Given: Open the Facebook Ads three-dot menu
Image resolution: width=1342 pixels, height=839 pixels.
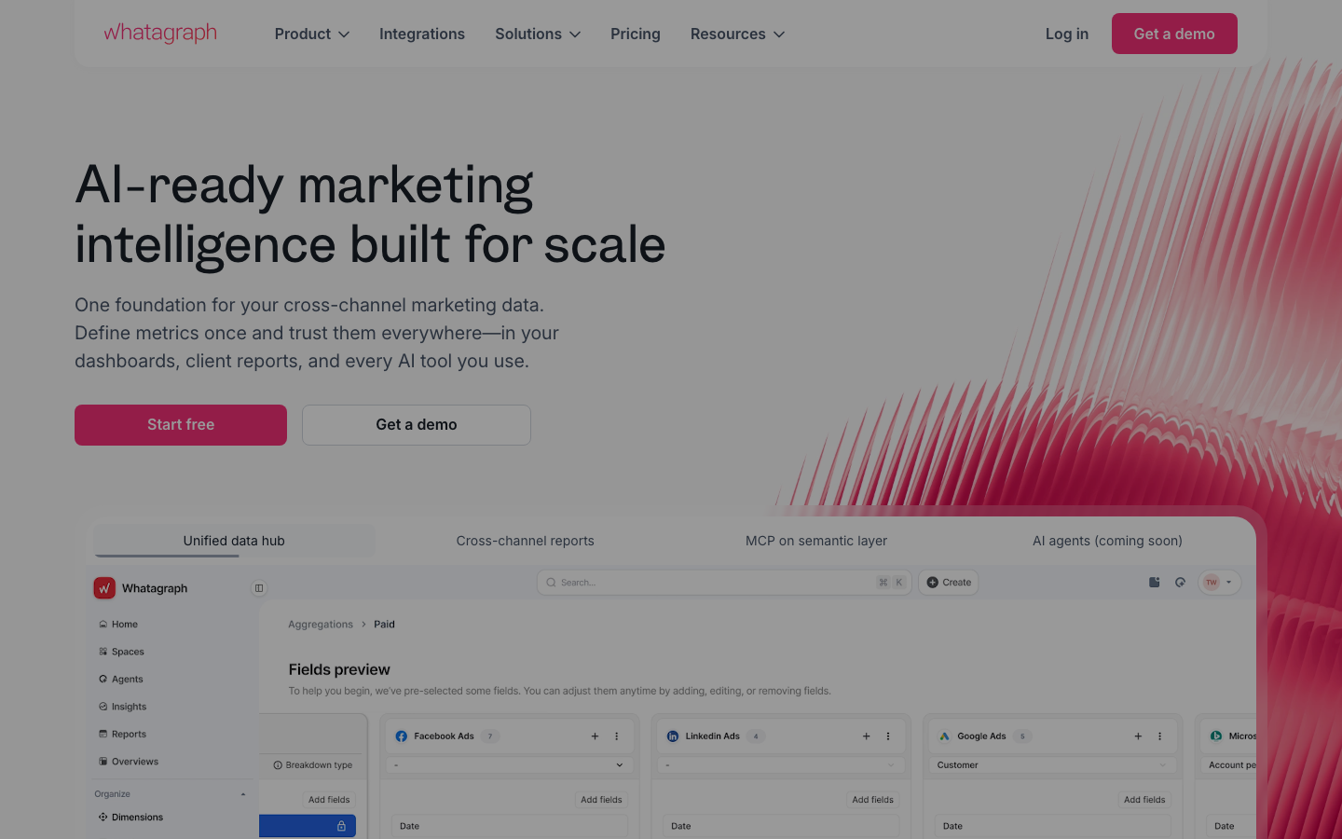Looking at the screenshot, I should (x=617, y=736).
